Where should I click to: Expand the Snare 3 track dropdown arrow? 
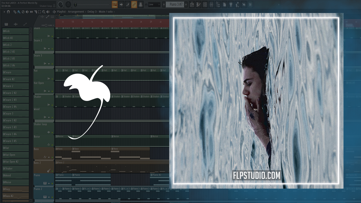tap(49, 64)
